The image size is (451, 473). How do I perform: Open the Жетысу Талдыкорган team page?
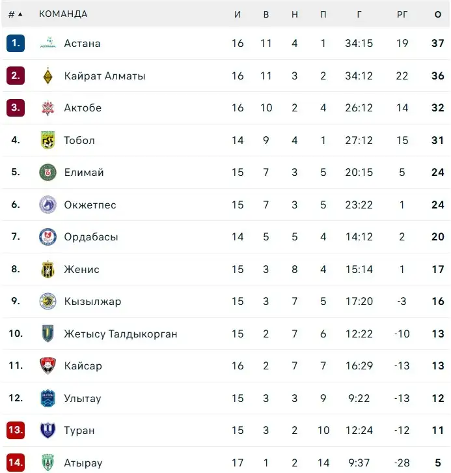click(x=120, y=334)
